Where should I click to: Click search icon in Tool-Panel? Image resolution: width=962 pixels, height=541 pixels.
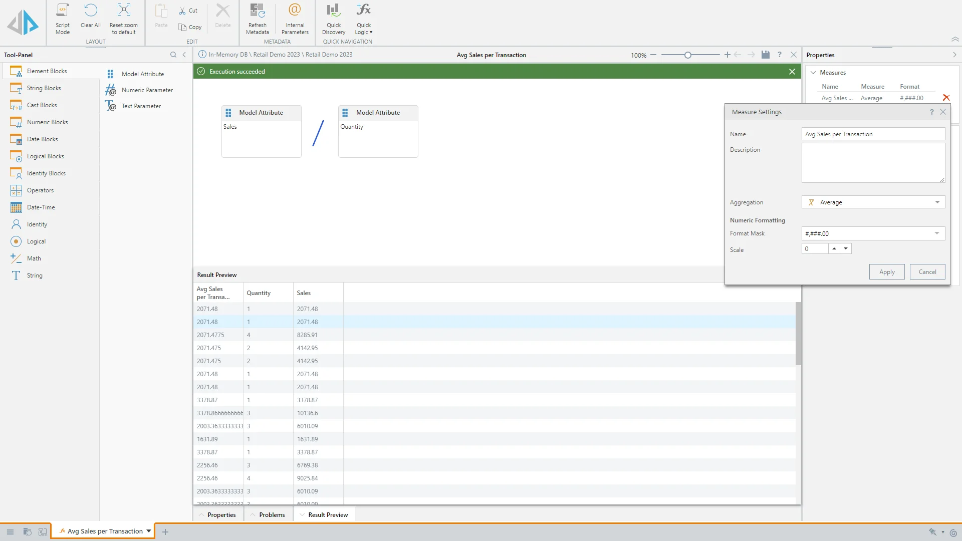tap(173, 55)
